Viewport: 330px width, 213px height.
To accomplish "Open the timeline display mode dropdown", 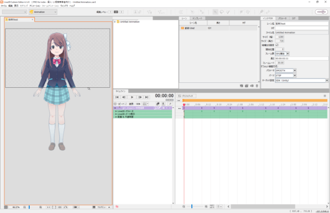I will click(146, 104).
